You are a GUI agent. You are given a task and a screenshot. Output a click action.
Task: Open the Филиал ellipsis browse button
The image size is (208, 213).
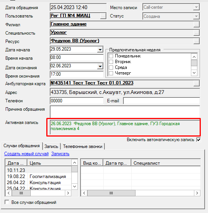tap(196, 24)
